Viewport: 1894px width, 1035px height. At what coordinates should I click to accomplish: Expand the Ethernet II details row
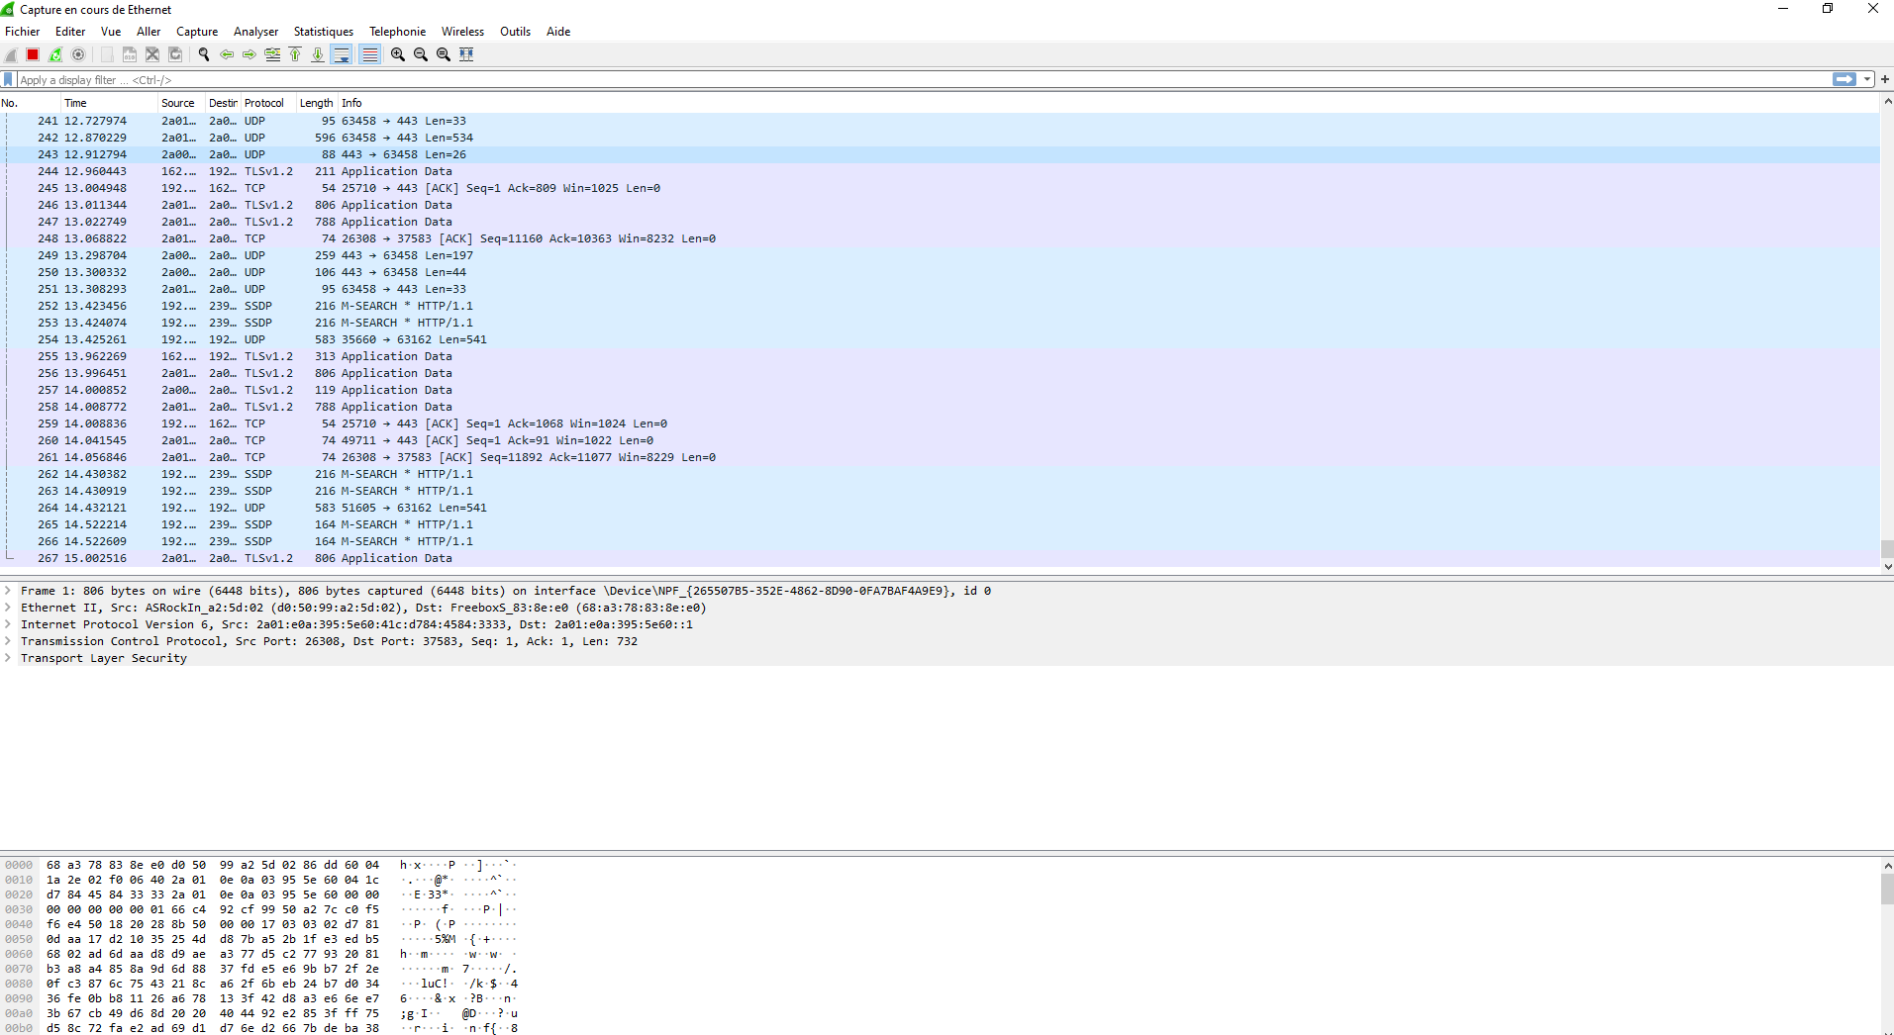pos(8,608)
